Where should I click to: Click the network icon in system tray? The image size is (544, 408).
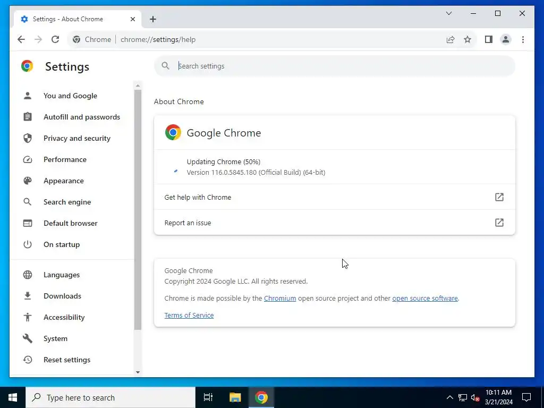463,397
